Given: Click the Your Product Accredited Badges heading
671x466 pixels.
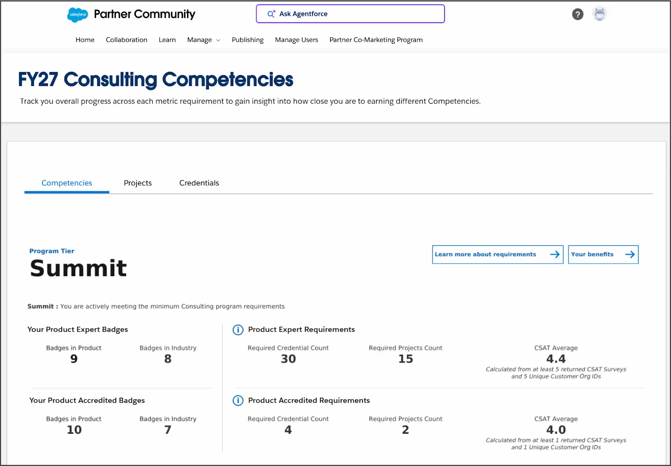Looking at the screenshot, I should pos(87,401).
